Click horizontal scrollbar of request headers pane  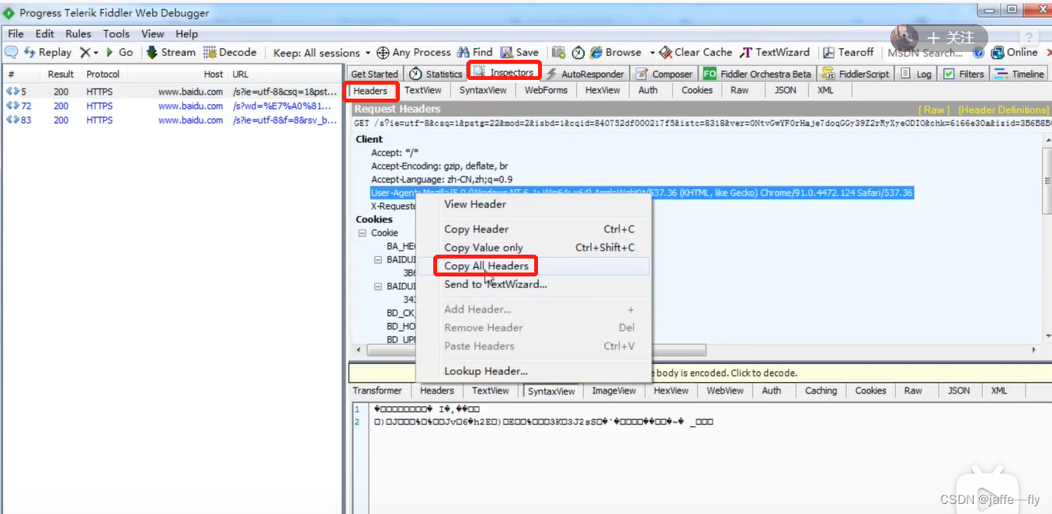[536, 350]
